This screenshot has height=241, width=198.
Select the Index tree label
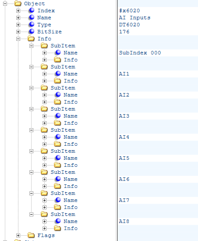[46, 11]
